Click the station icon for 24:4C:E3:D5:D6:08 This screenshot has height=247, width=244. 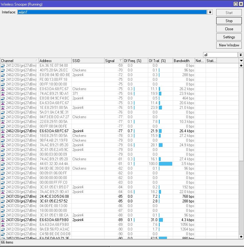tap(3, 196)
